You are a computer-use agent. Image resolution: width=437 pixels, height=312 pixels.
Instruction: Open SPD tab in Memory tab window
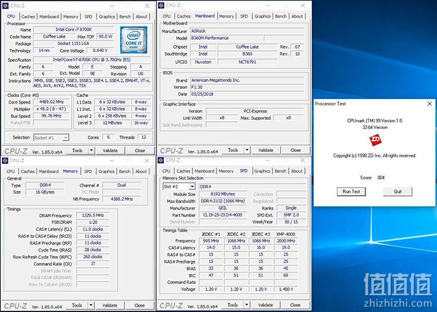(88, 171)
